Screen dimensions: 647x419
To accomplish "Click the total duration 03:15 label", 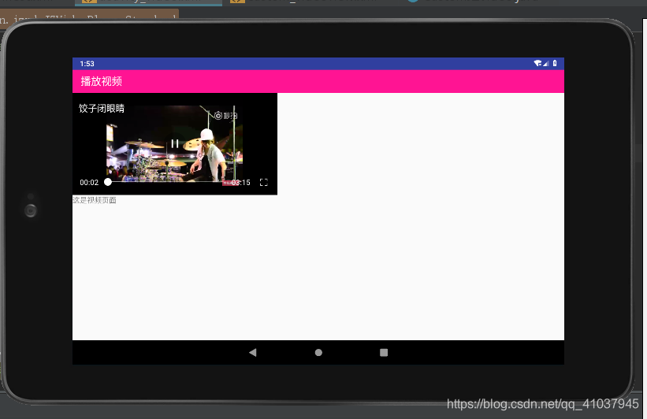I will [240, 182].
